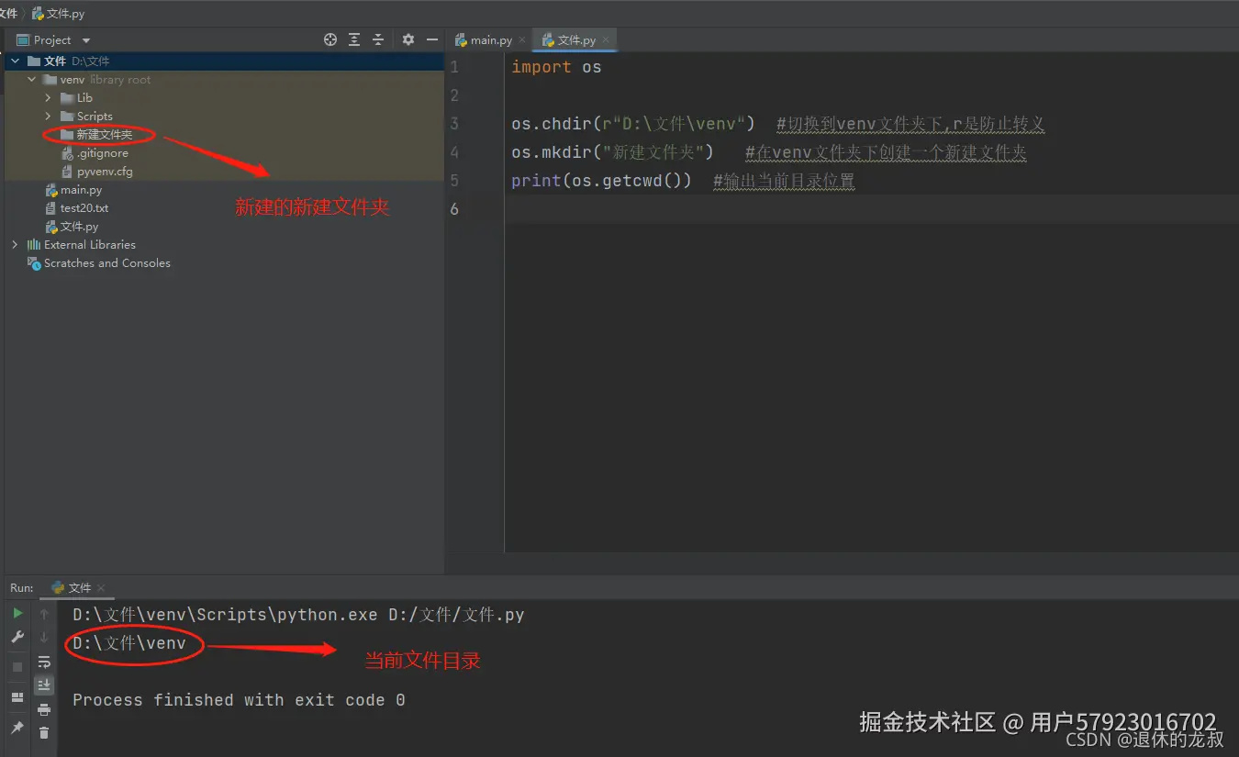Clear console output with trash icon

click(x=44, y=732)
